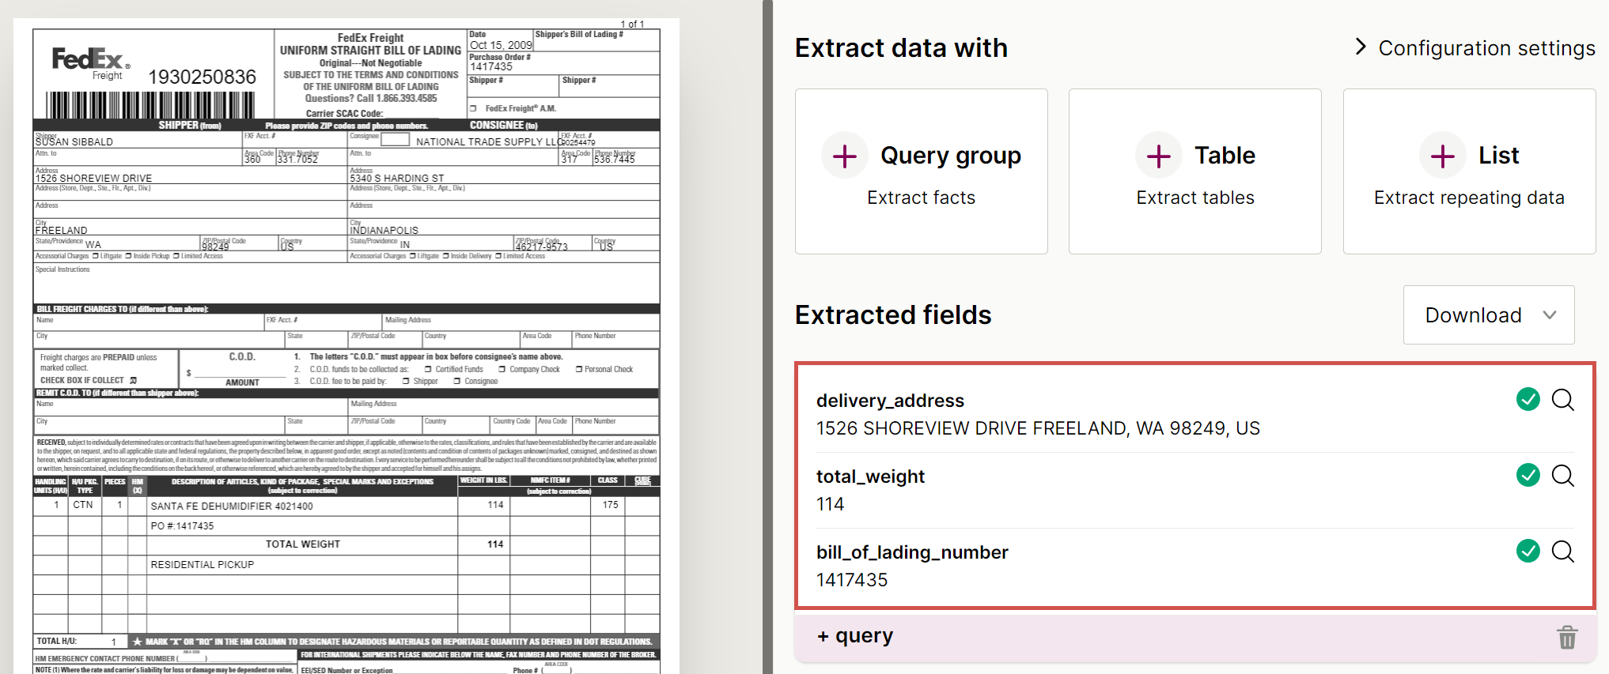Image resolution: width=1609 pixels, height=674 pixels.
Task: Click the date Oct 15, 2009
Action: pos(501,45)
